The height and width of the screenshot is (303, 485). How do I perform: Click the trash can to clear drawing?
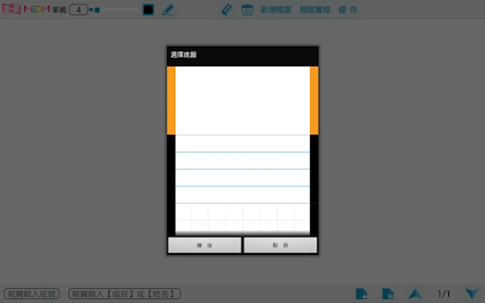click(248, 10)
